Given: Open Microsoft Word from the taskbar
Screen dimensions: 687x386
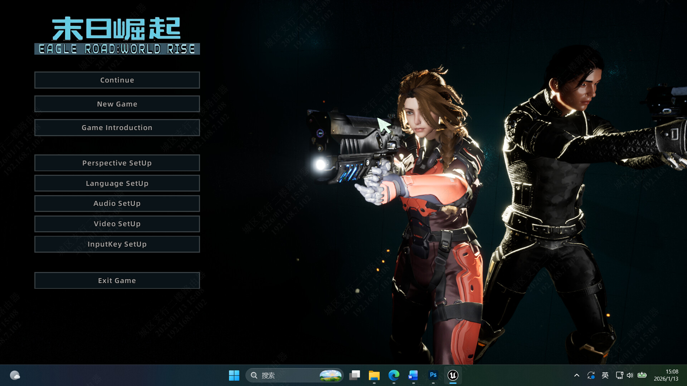Looking at the screenshot, I should [x=413, y=375].
